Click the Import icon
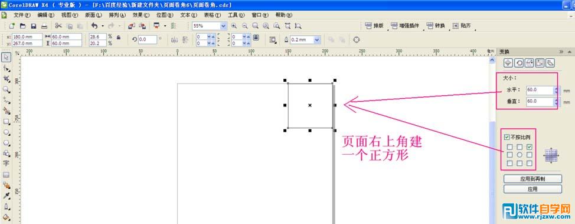Screen dimensions: 575x224 (132, 26)
